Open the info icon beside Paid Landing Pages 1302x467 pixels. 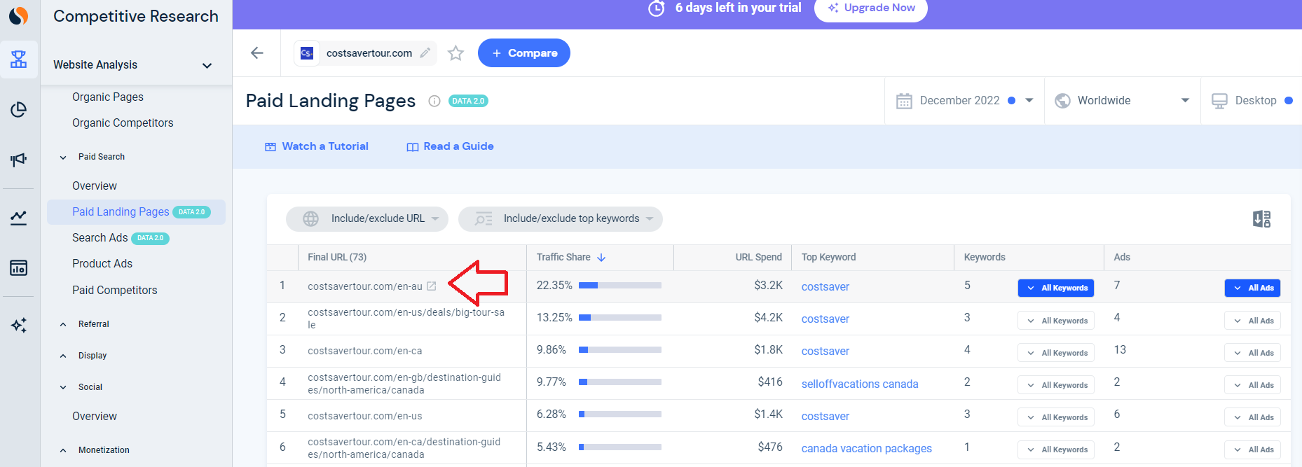tap(434, 101)
